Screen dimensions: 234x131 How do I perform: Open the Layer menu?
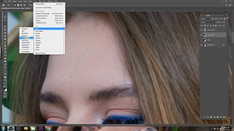20,1
